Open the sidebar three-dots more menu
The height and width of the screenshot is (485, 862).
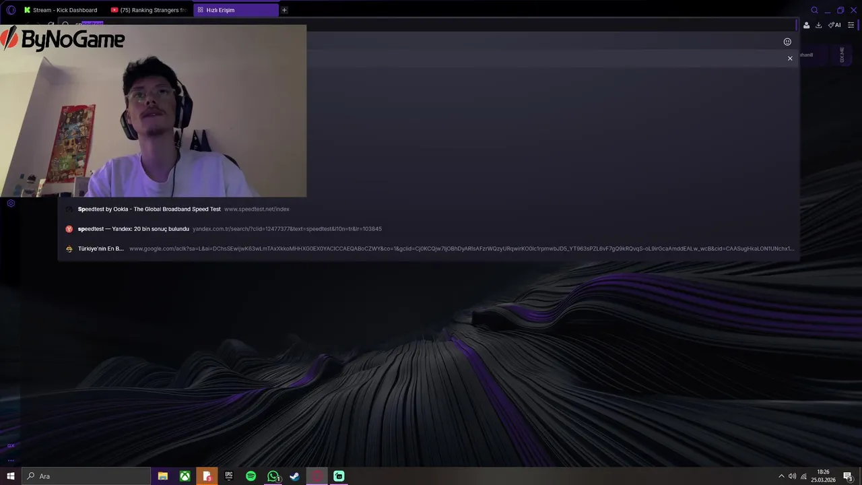[11, 460]
